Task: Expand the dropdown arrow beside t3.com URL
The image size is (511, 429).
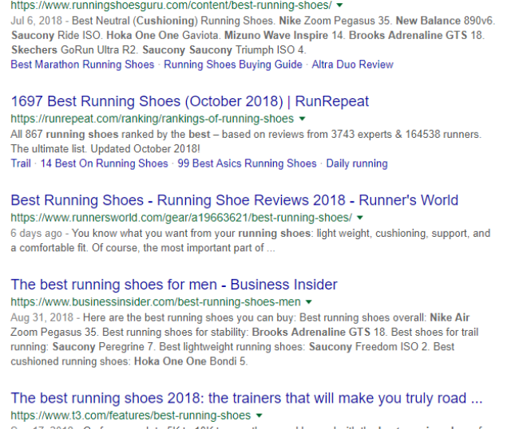Action: (259, 415)
